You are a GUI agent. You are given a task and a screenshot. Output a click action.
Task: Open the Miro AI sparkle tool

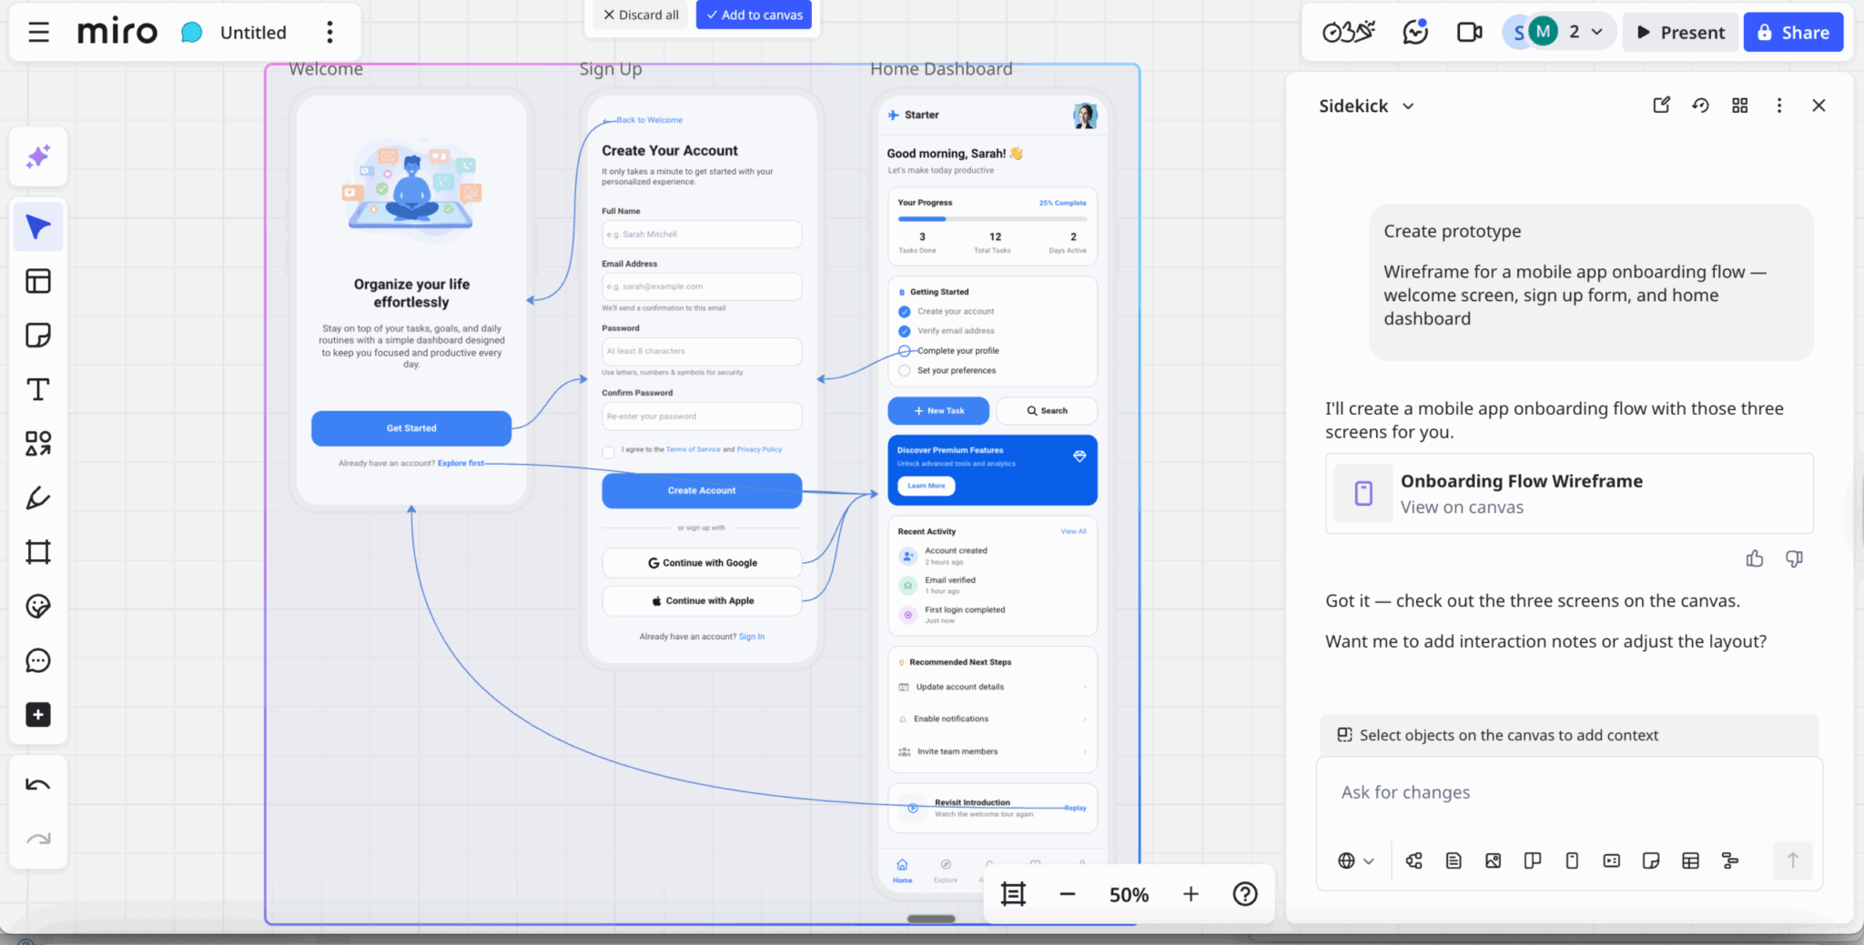coord(38,156)
